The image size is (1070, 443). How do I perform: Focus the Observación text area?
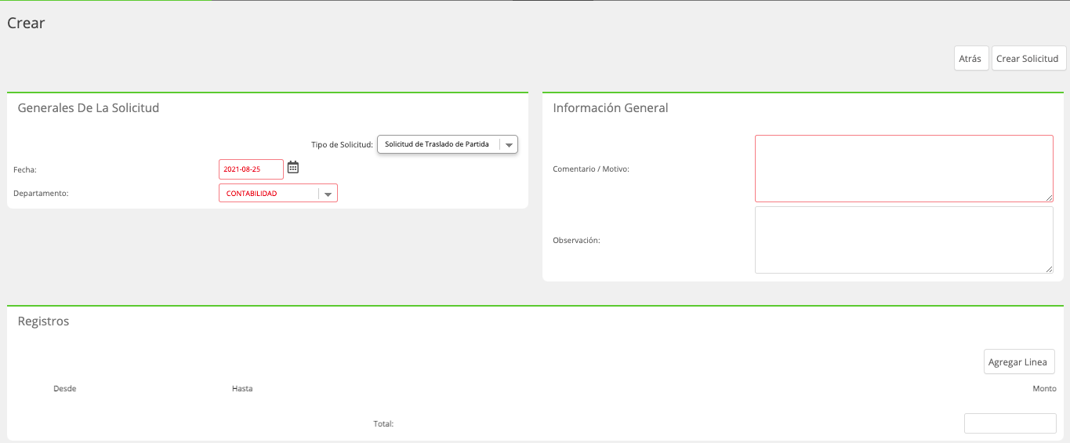pyautogui.click(x=904, y=240)
